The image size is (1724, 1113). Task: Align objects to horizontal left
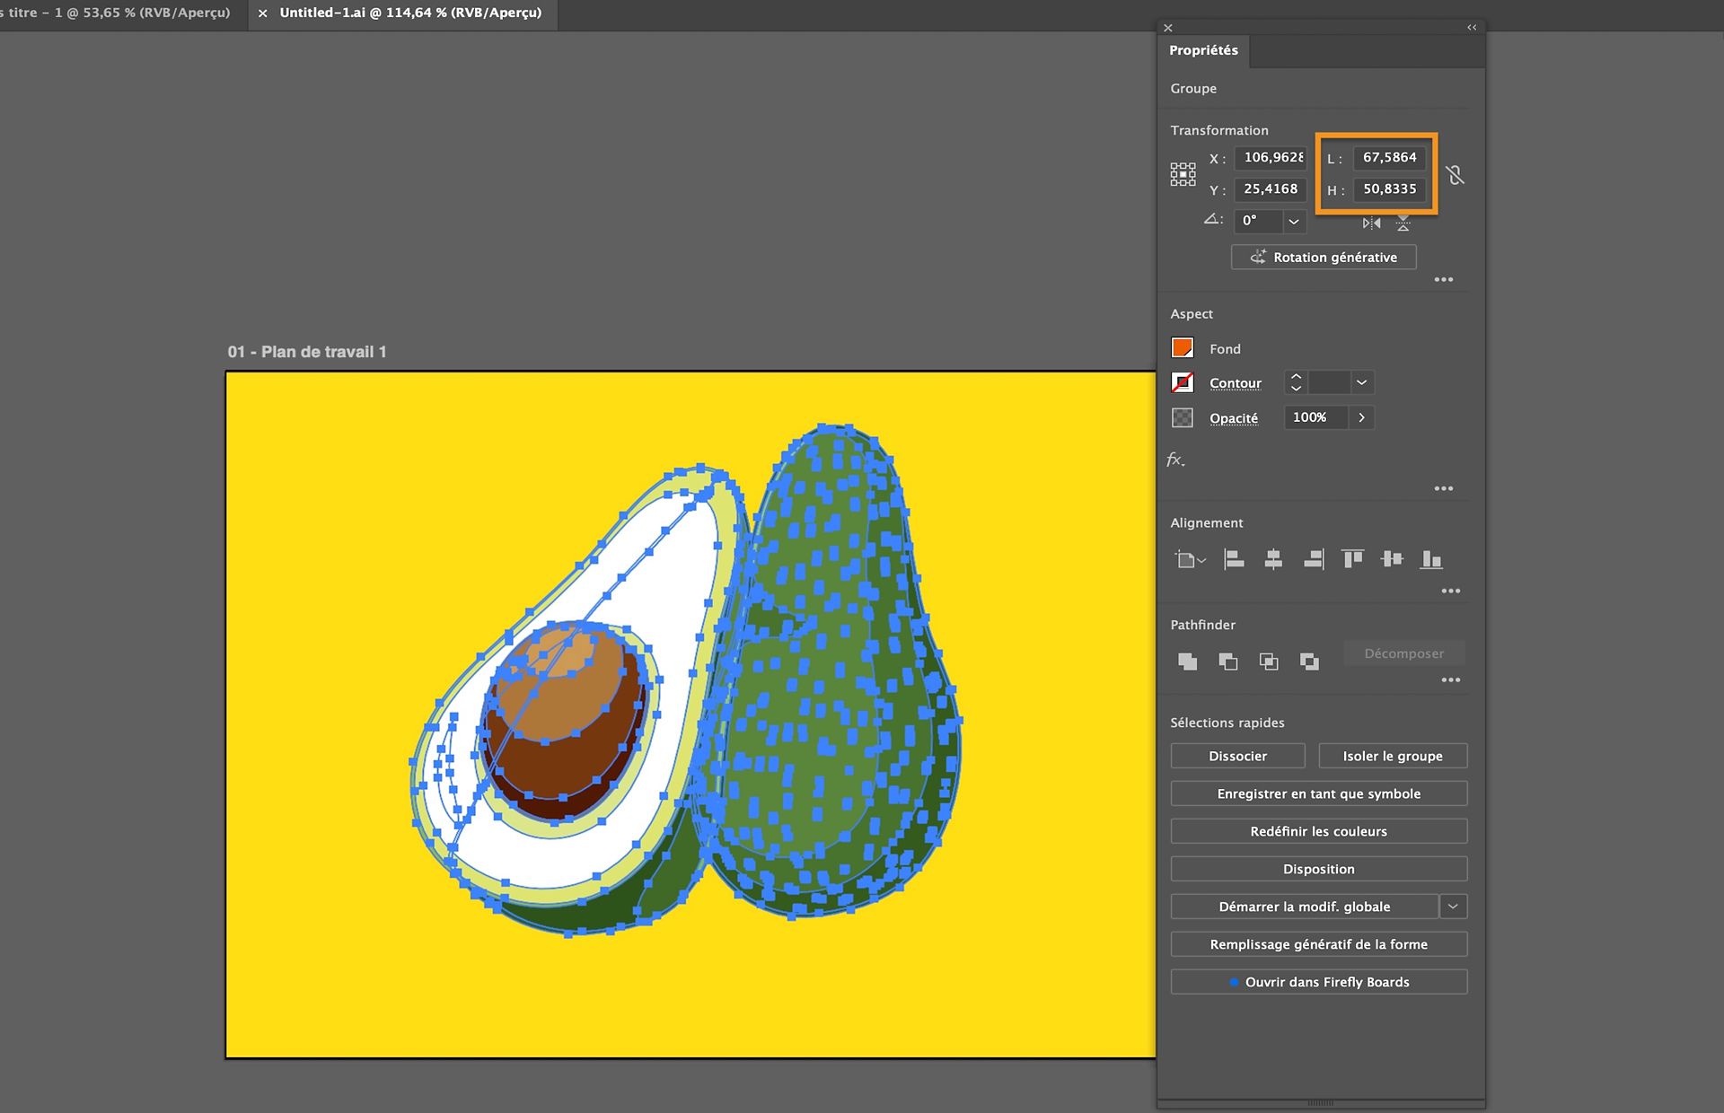pos(1235,559)
